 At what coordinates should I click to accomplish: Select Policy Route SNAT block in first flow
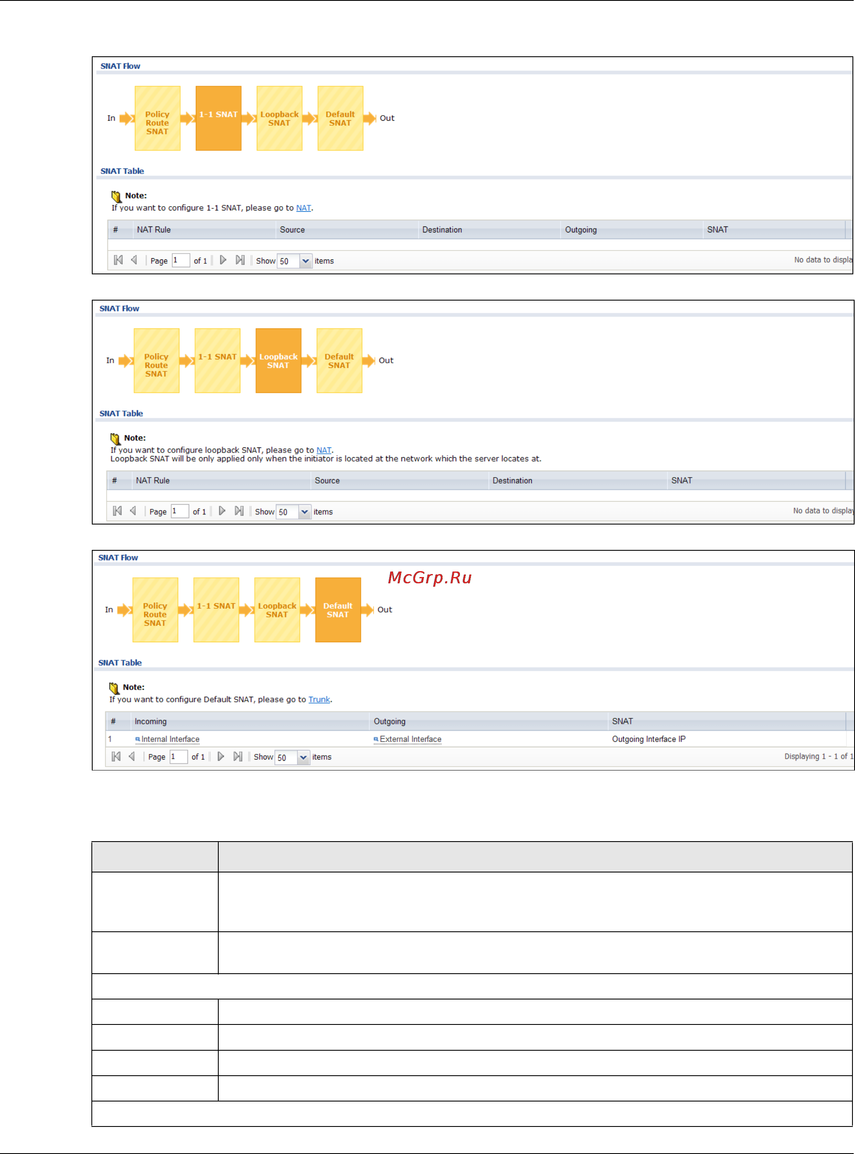click(x=157, y=118)
